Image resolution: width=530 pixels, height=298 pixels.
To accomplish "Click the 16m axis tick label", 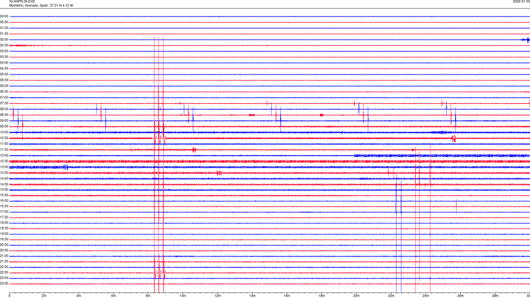I will (287, 296).
